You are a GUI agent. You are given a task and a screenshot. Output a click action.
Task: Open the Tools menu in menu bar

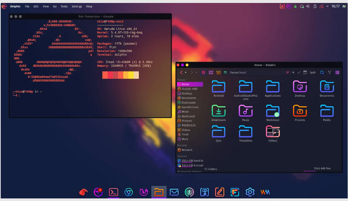(x=64, y=6)
